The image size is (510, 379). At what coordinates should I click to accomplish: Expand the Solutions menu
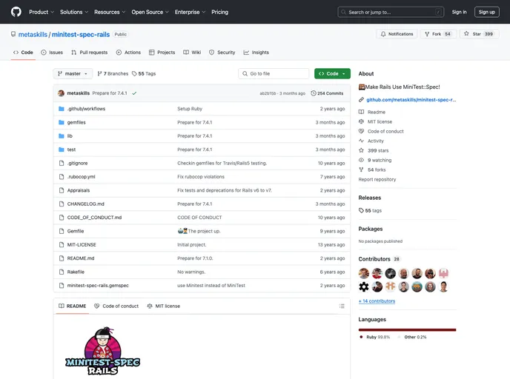tap(74, 12)
